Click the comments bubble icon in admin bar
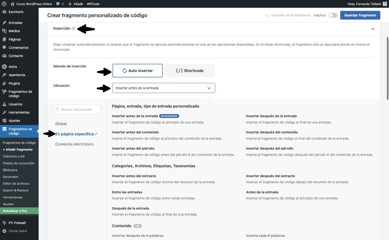 (58, 4)
